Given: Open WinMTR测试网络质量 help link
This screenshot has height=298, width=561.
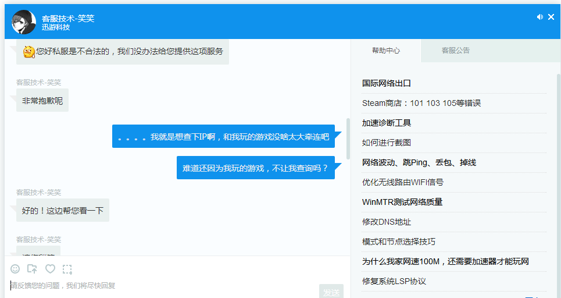Looking at the screenshot, I should 402,202.
